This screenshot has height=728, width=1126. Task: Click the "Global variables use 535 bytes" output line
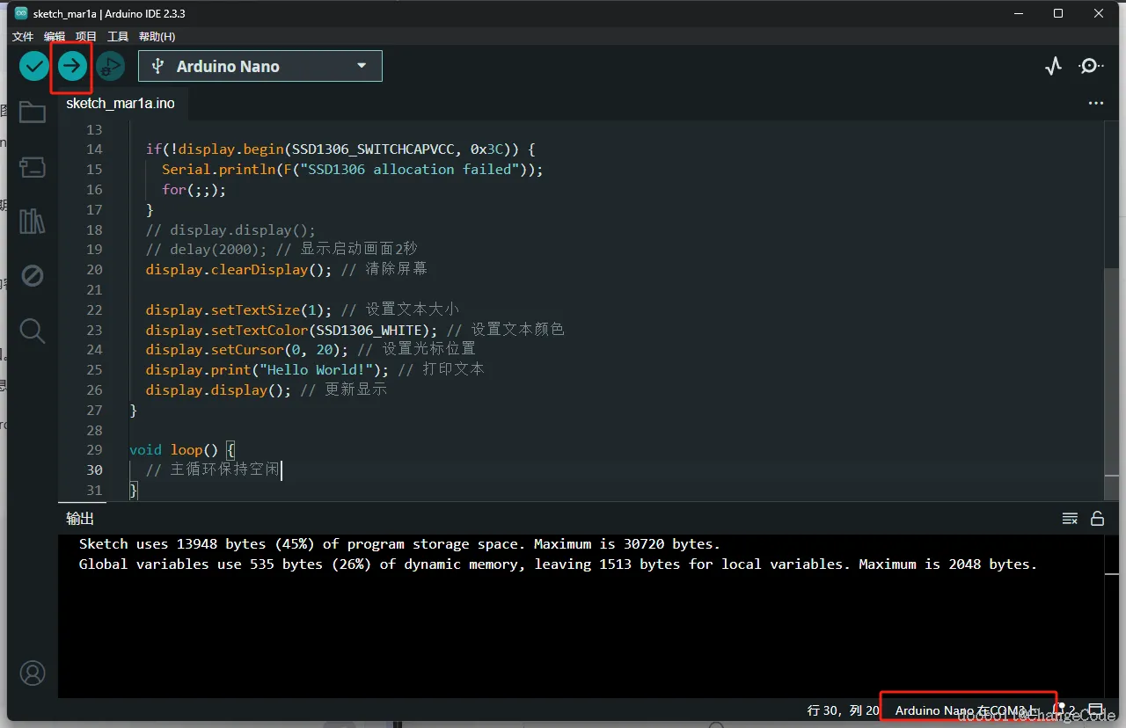tap(558, 564)
